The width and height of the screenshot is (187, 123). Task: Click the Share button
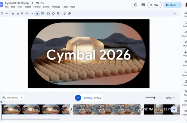pyautogui.click(x=170, y=5)
